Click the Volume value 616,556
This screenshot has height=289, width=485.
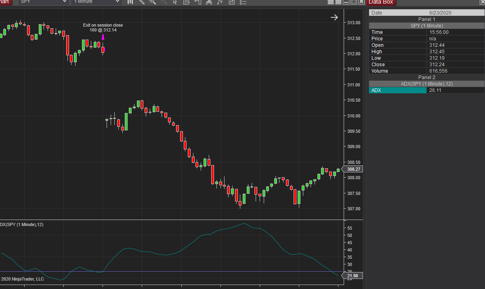tap(438, 71)
